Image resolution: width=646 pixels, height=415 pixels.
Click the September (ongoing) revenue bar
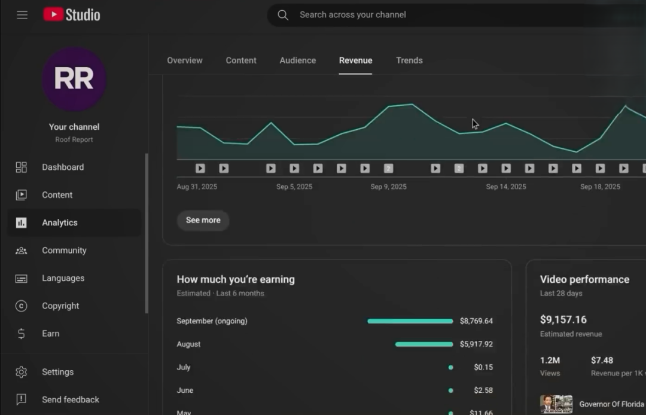[410, 321]
